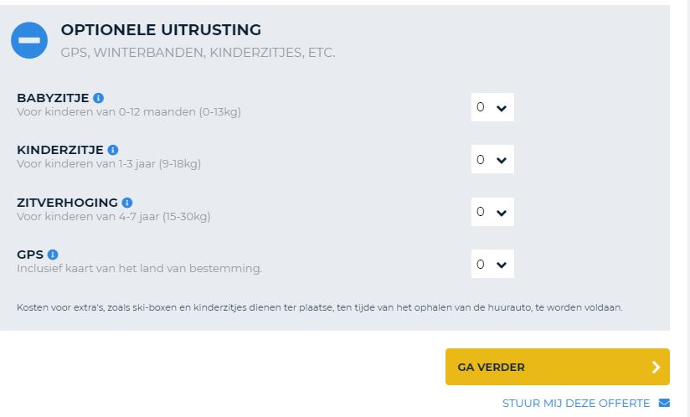Click the Babyzitje label text
Viewport: 690px width, 417px height.
(53, 98)
